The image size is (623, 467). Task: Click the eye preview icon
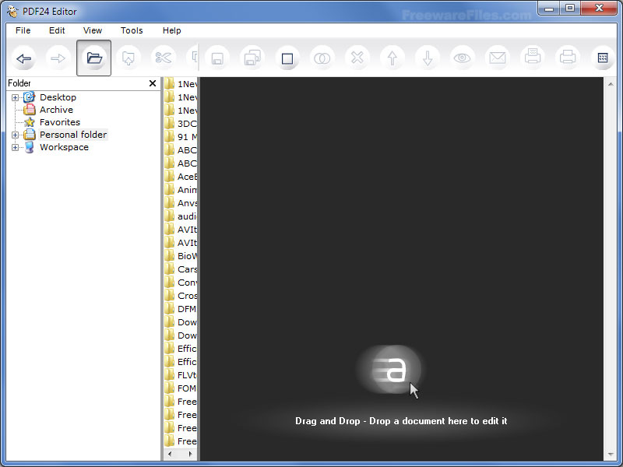tap(463, 57)
